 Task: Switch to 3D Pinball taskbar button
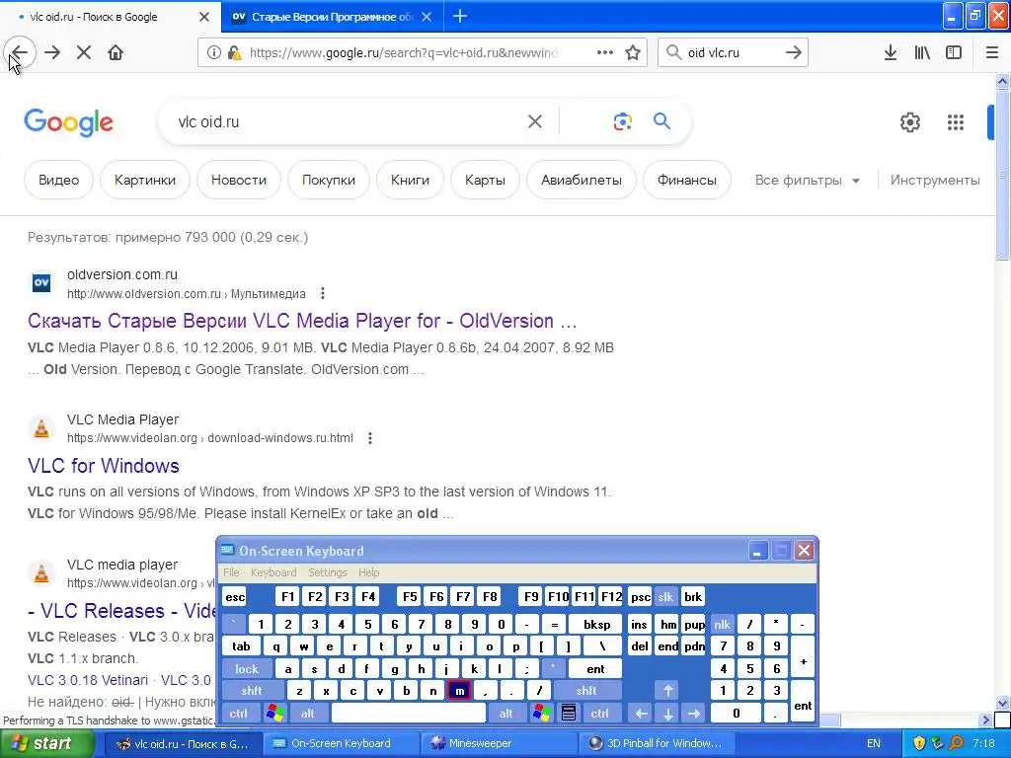click(x=657, y=744)
